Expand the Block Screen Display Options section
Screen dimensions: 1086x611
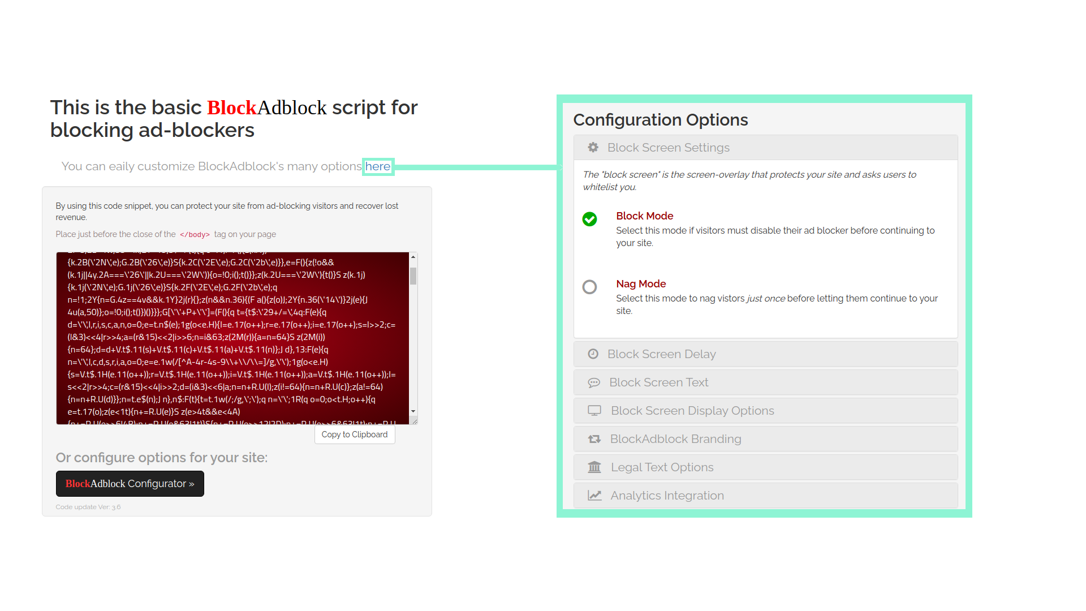tap(692, 411)
